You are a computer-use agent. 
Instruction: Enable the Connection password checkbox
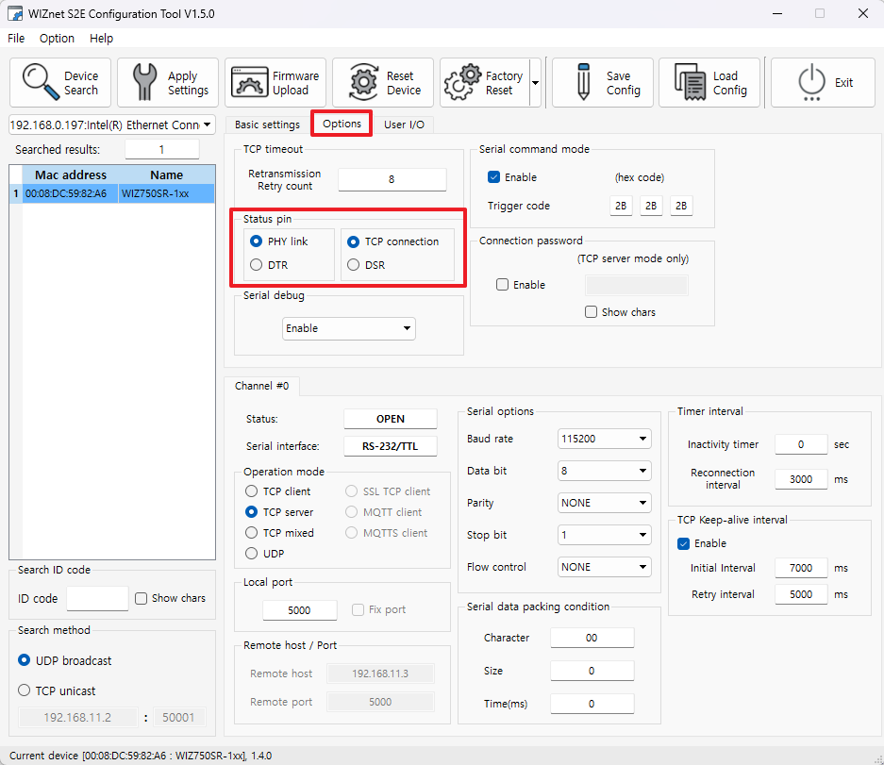point(521,285)
